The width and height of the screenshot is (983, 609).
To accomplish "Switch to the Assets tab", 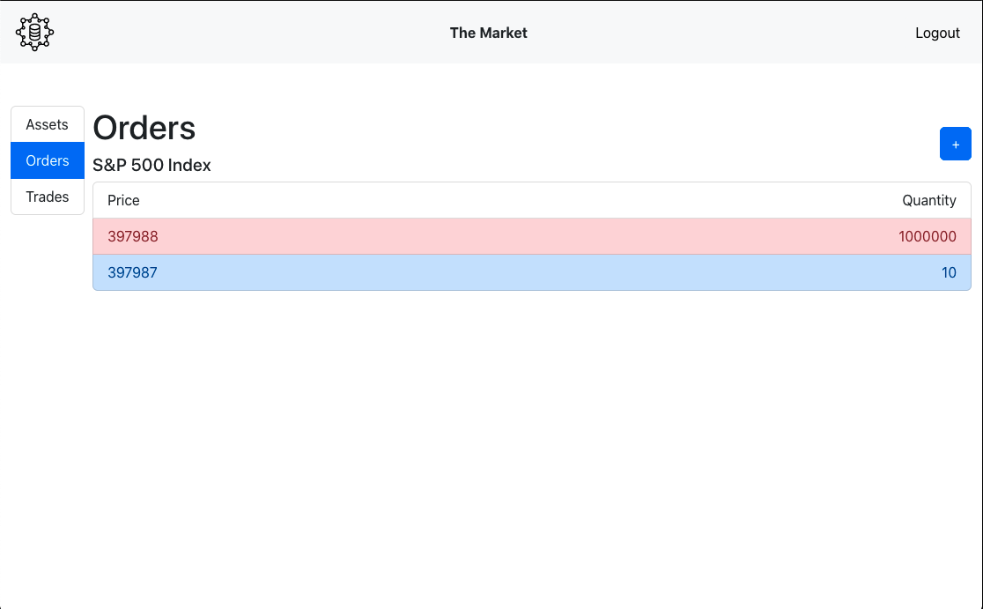I will 47,124.
